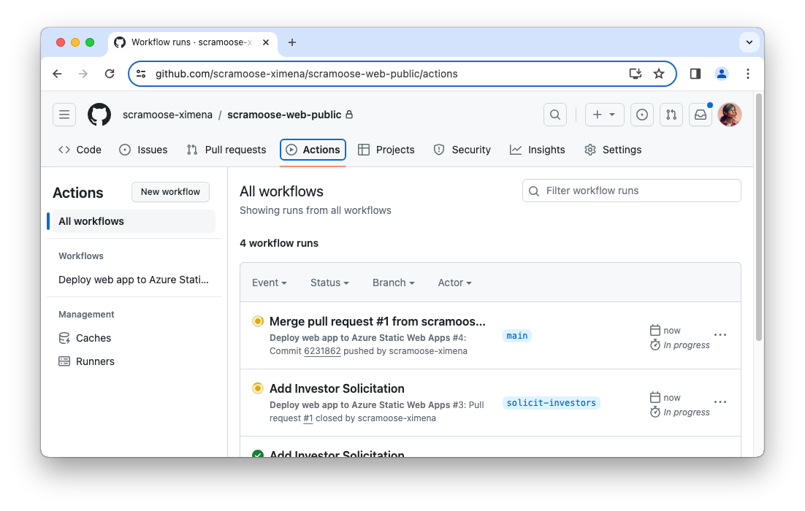
Task: Switch to the Code tab
Action: click(80, 150)
